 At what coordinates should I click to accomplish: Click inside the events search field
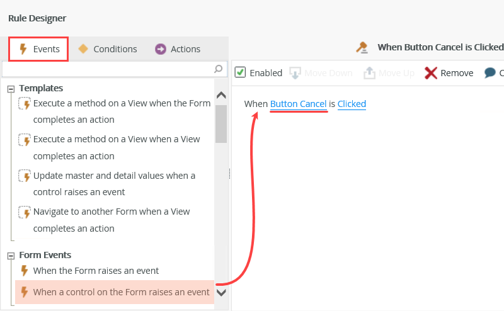107,69
